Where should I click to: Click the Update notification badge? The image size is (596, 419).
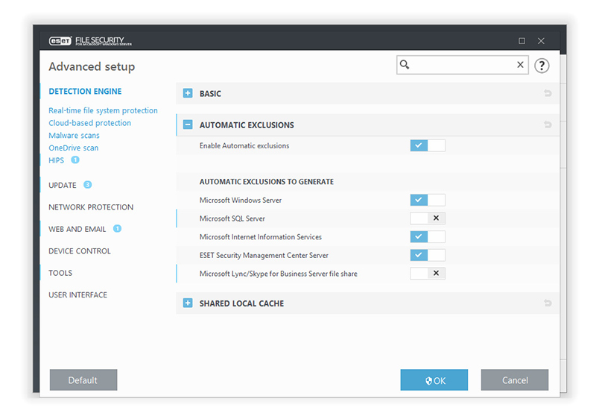coord(87,185)
